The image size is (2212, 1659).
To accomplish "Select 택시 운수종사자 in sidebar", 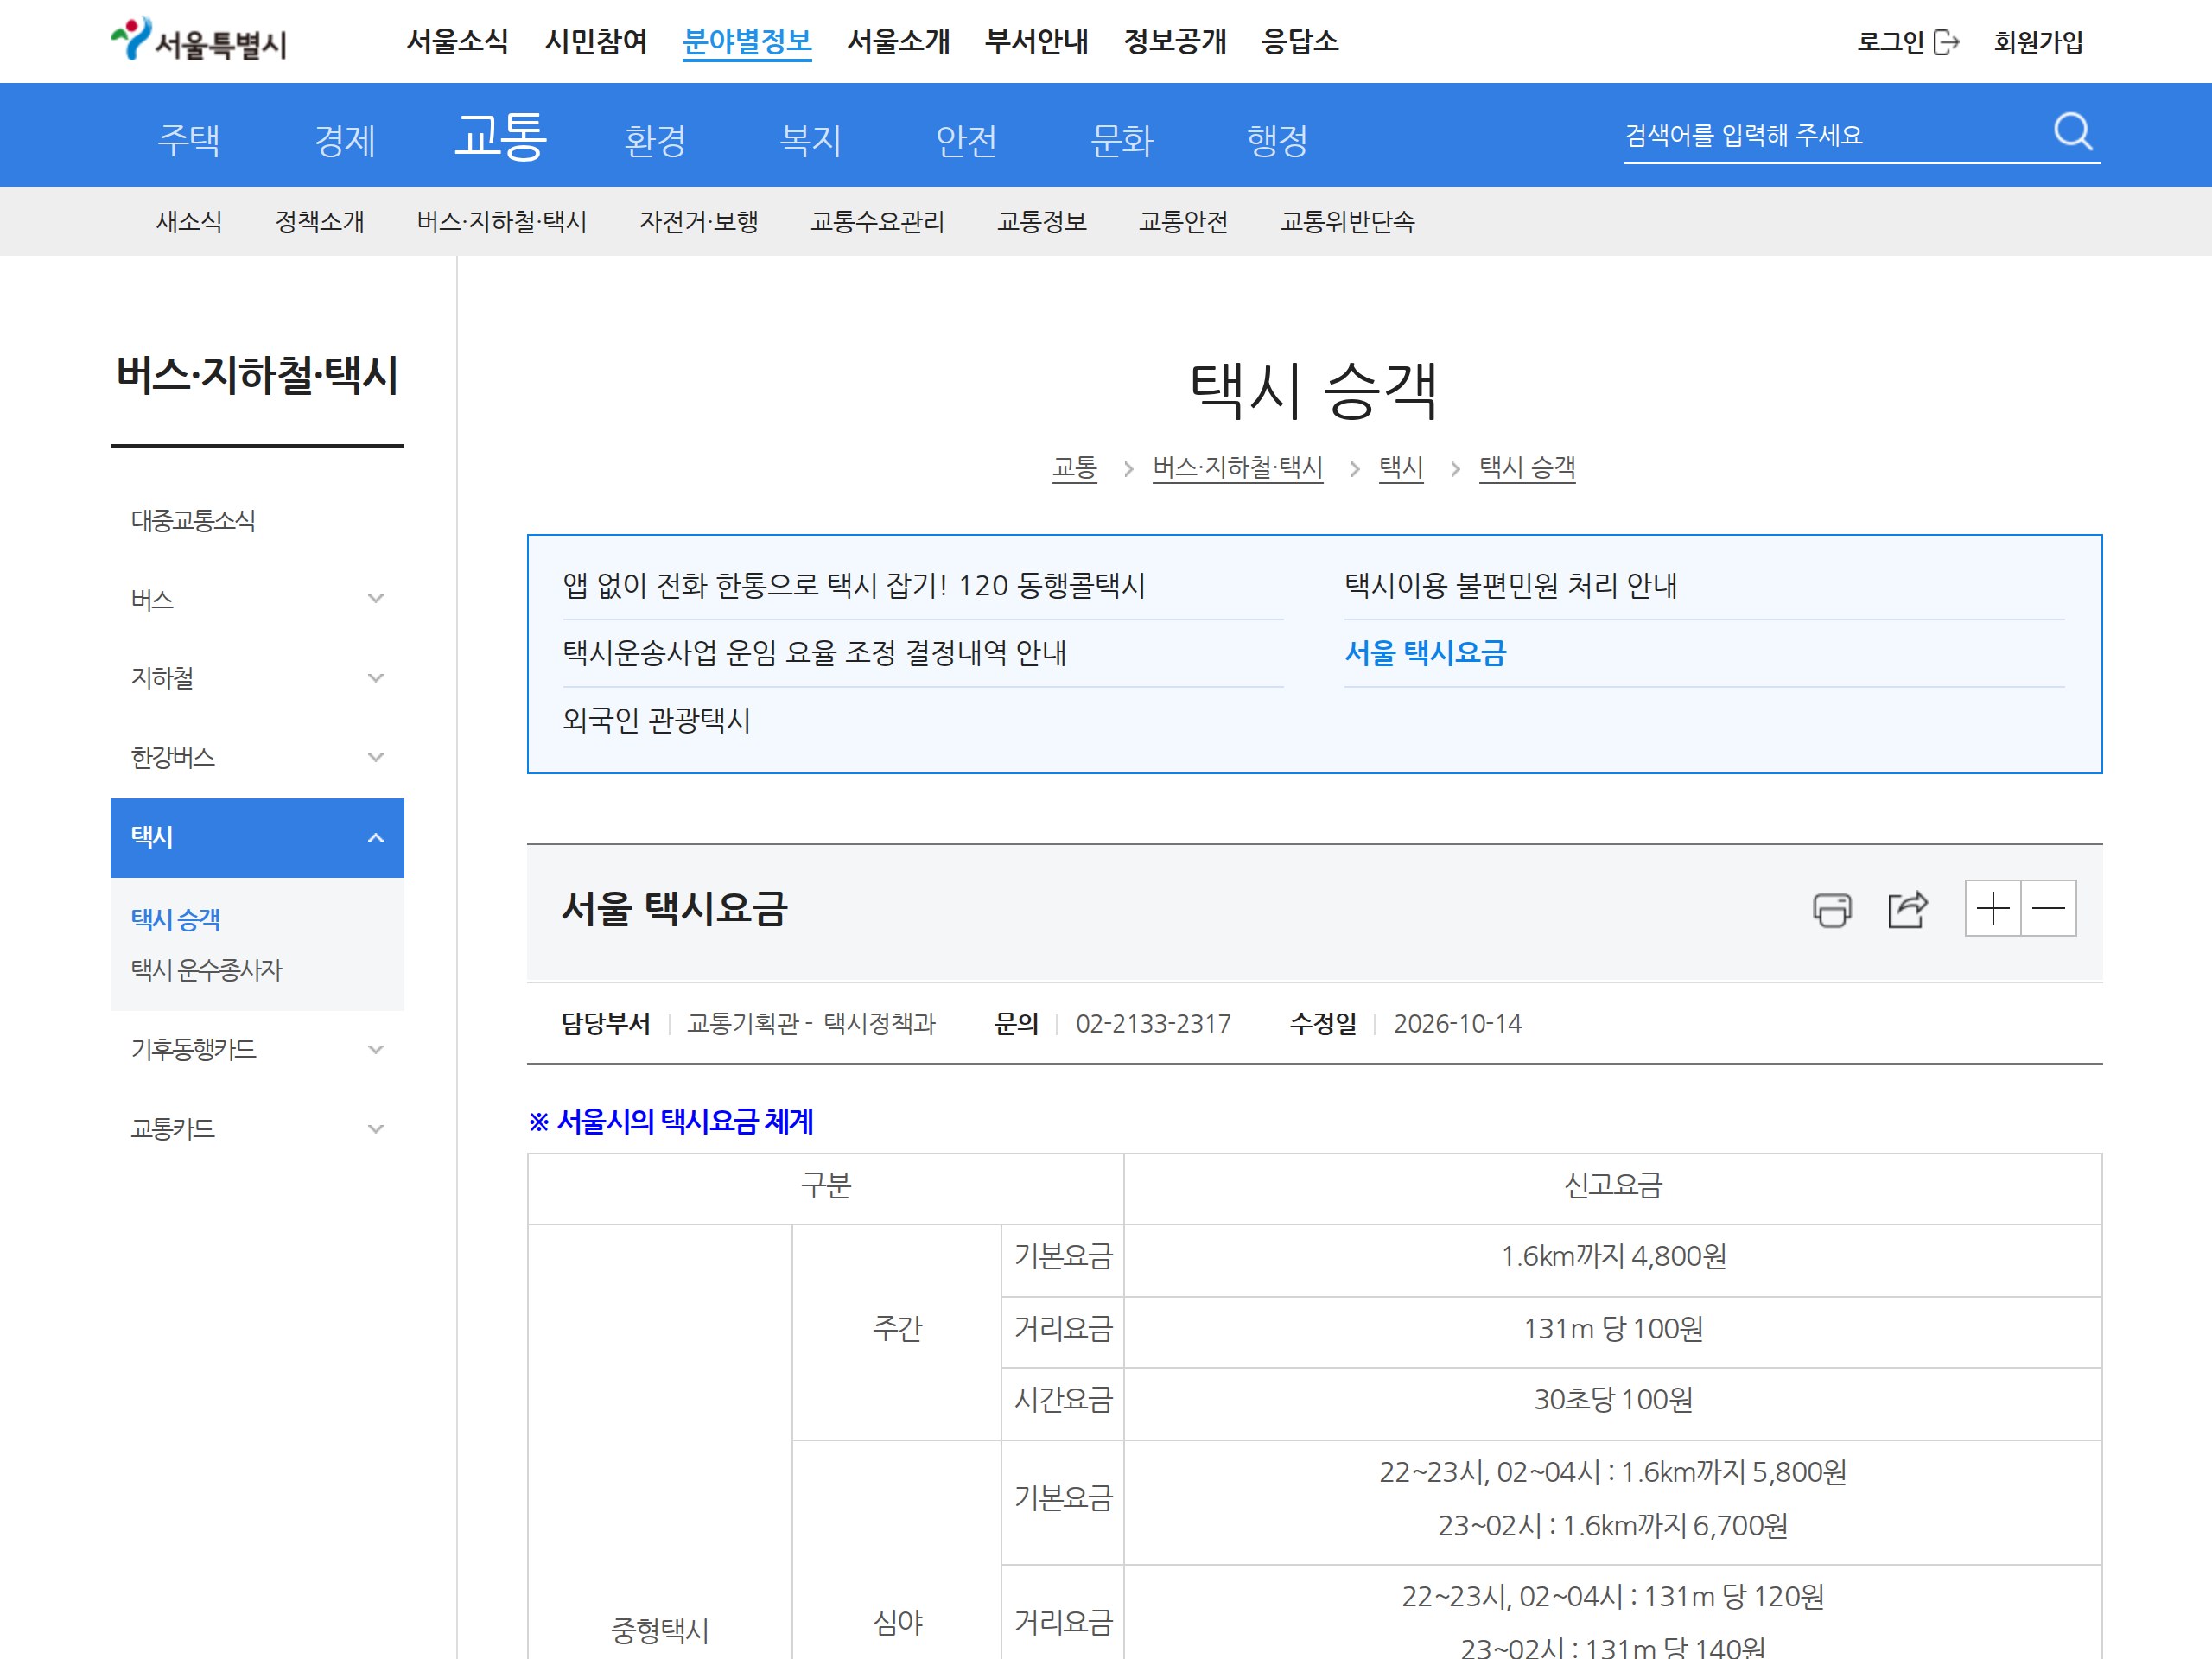I will click(x=207, y=969).
